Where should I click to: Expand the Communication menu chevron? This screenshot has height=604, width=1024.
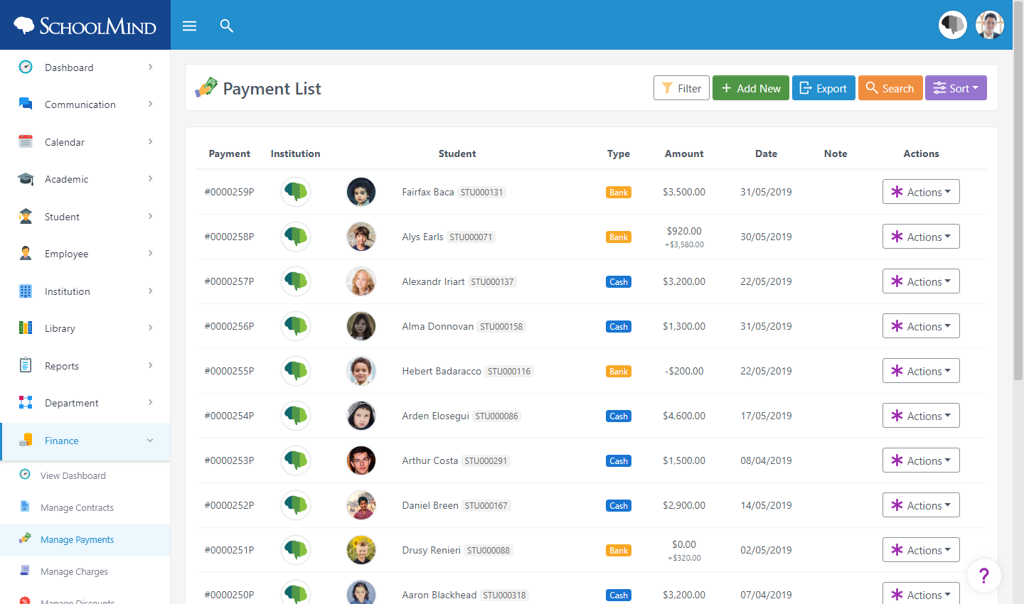(150, 104)
